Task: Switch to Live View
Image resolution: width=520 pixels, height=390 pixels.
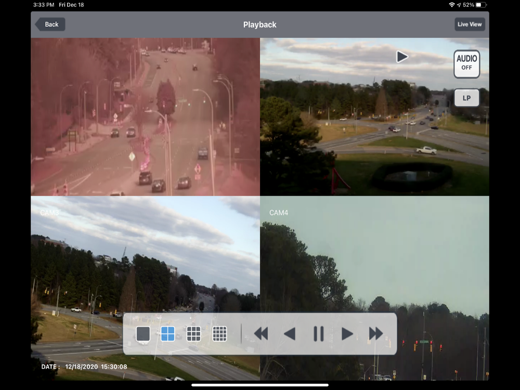Action: [469, 24]
